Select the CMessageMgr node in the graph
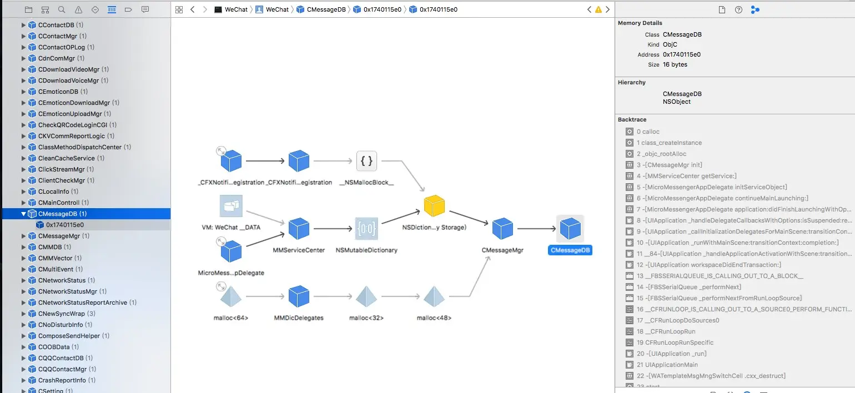This screenshot has height=393, width=855. click(x=502, y=229)
